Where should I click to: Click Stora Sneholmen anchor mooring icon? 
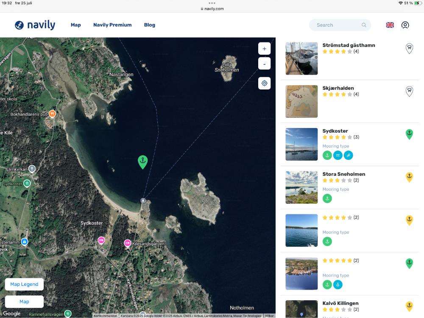click(x=327, y=198)
